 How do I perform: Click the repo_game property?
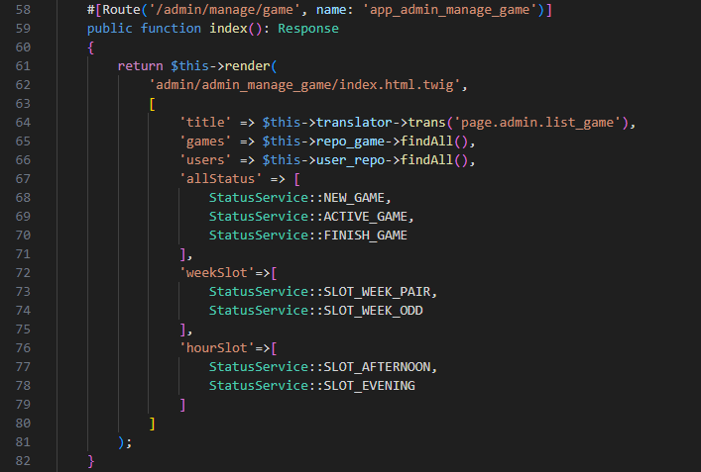[351, 142]
